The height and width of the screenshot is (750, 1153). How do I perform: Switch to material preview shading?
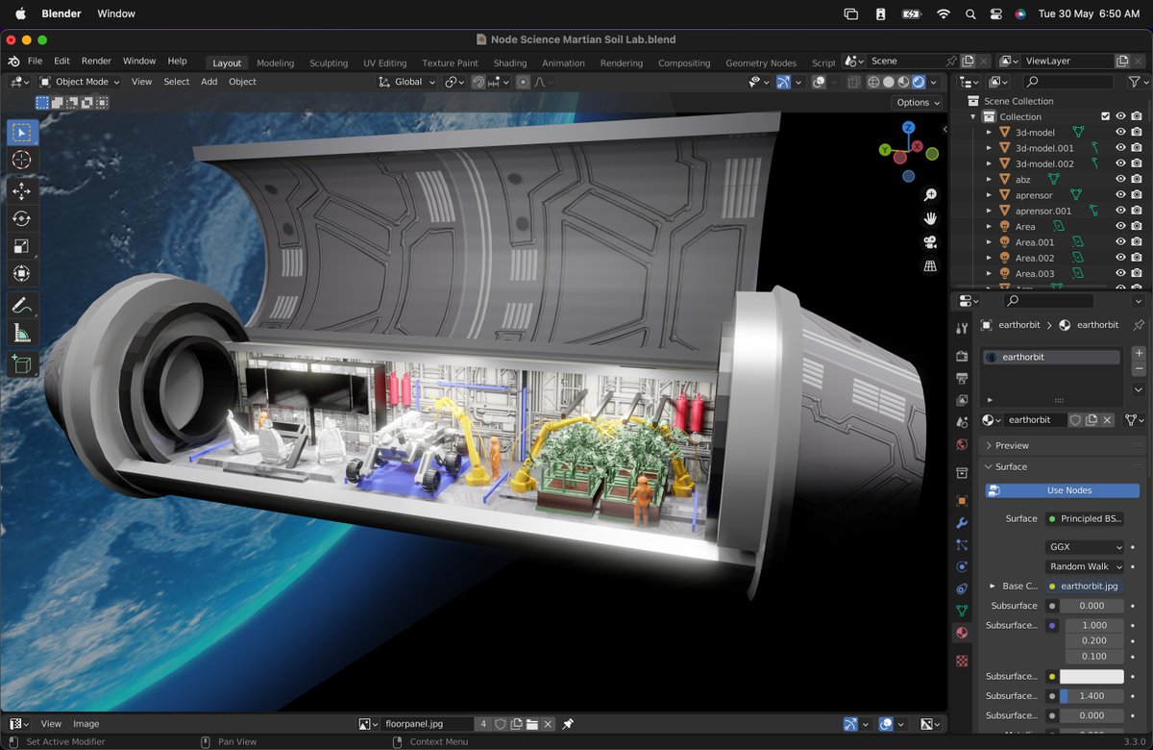[903, 82]
